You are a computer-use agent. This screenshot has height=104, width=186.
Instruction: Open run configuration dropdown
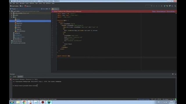click(149, 6)
